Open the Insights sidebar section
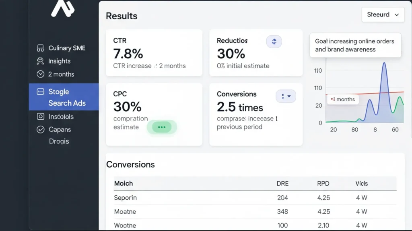The height and width of the screenshot is (231, 412). (59, 61)
